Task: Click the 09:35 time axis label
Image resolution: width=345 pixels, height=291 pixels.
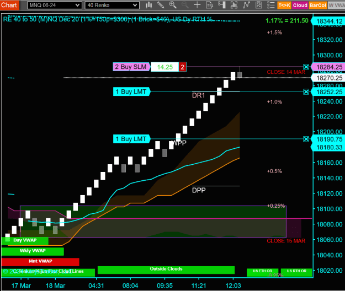Action: (x=164, y=285)
